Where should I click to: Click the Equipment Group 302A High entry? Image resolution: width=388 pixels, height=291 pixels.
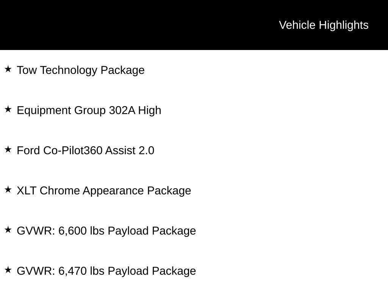(89, 110)
